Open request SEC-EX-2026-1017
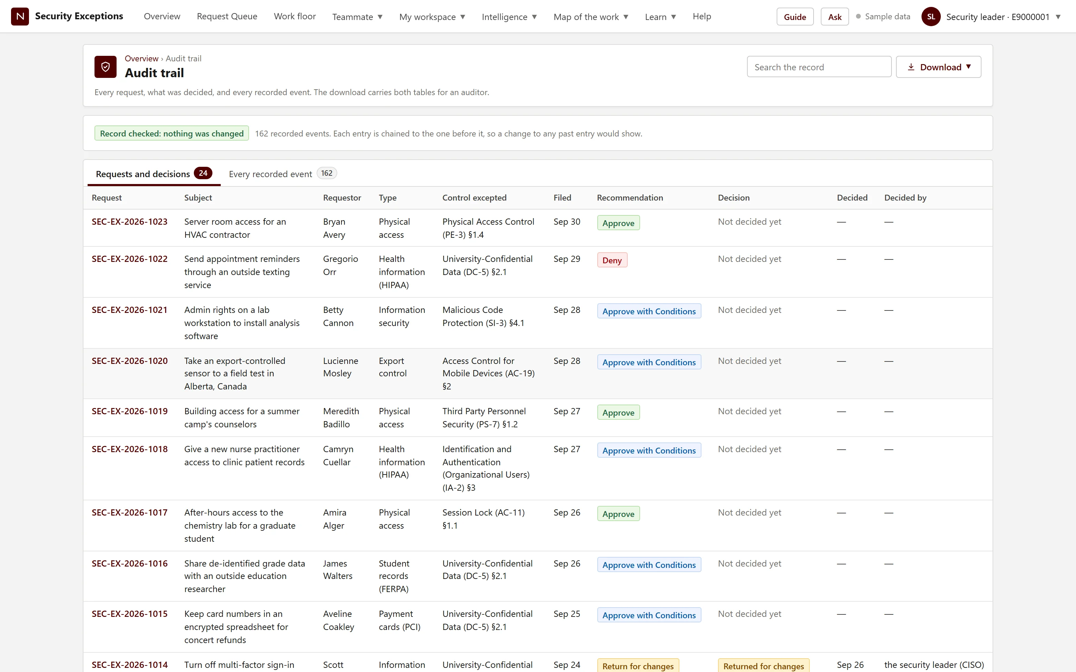Image resolution: width=1076 pixels, height=672 pixels. tap(129, 512)
